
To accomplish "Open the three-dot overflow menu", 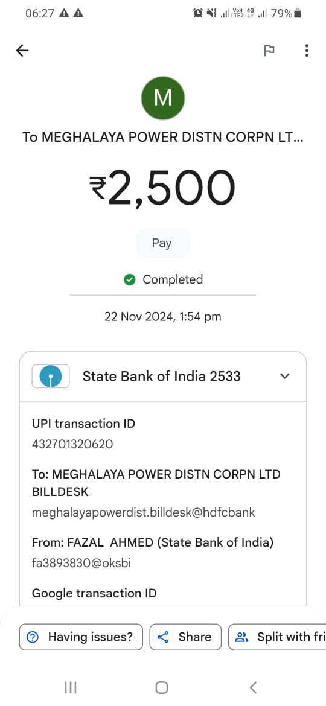I will click(307, 51).
